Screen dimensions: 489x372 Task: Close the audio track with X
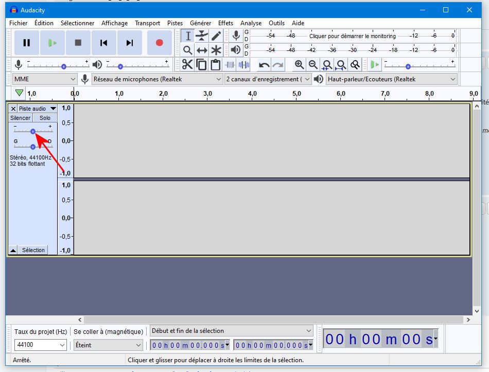coord(13,109)
